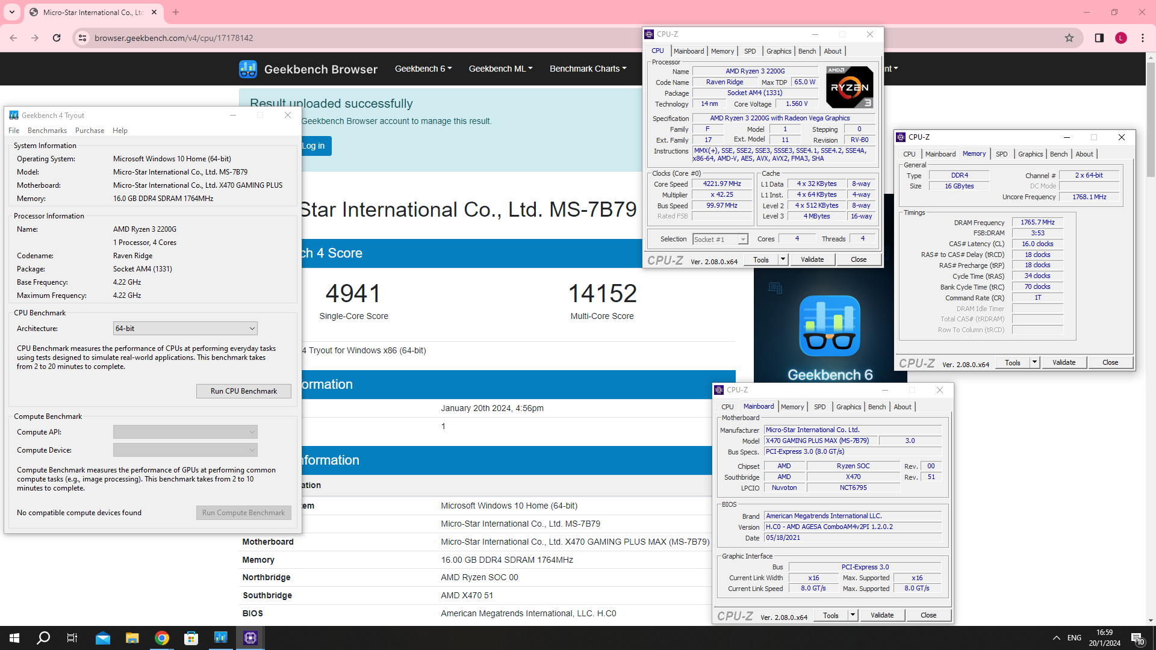Switch to CPU-Z in the taskbar

(x=250, y=638)
